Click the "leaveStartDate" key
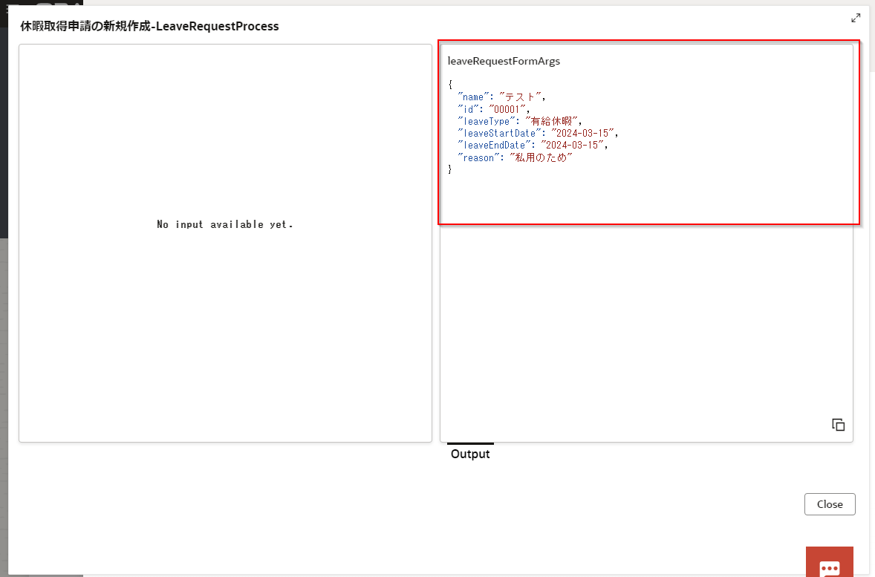Viewport: 875px width, 577px height. (497, 133)
